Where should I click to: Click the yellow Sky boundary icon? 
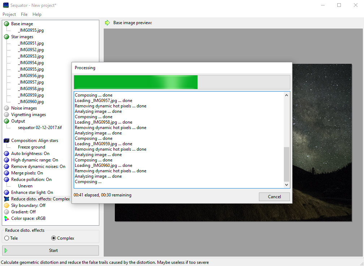tap(6, 205)
